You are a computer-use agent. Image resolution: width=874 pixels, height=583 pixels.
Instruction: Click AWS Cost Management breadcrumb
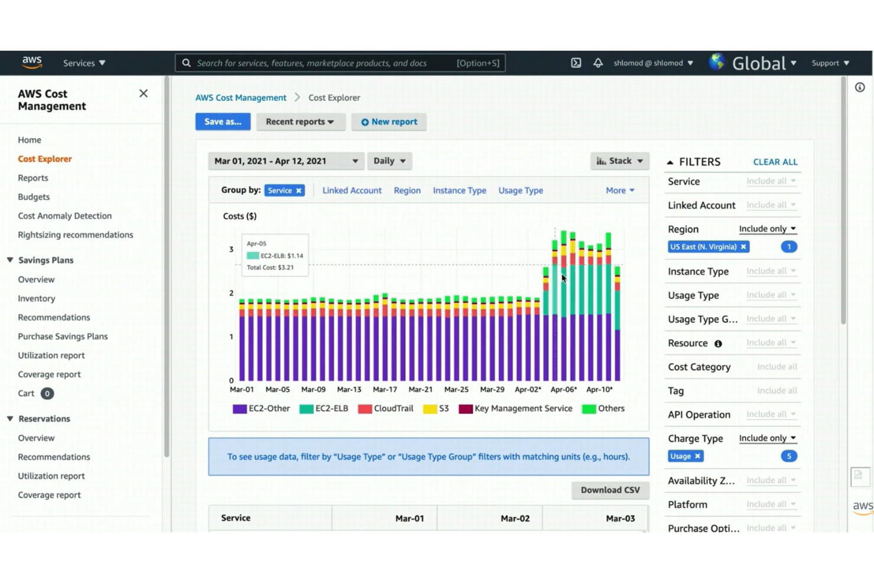point(241,97)
